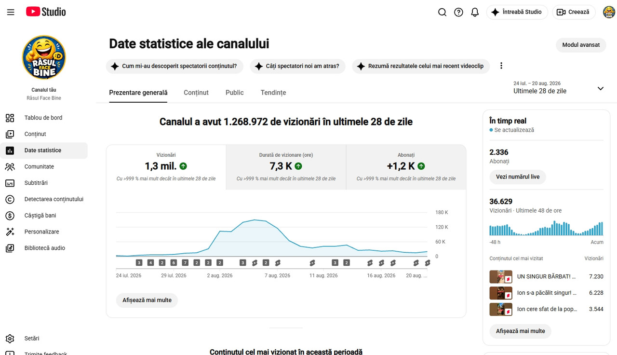The height and width of the screenshot is (355, 617).
Task: Switch to the Conținut analytics tab
Action: click(196, 93)
